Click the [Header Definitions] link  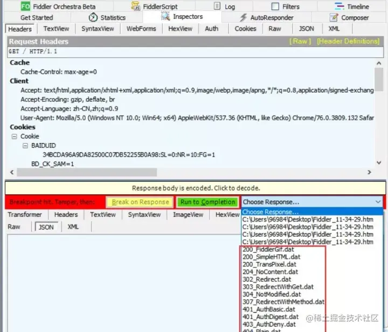tap(348, 41)
